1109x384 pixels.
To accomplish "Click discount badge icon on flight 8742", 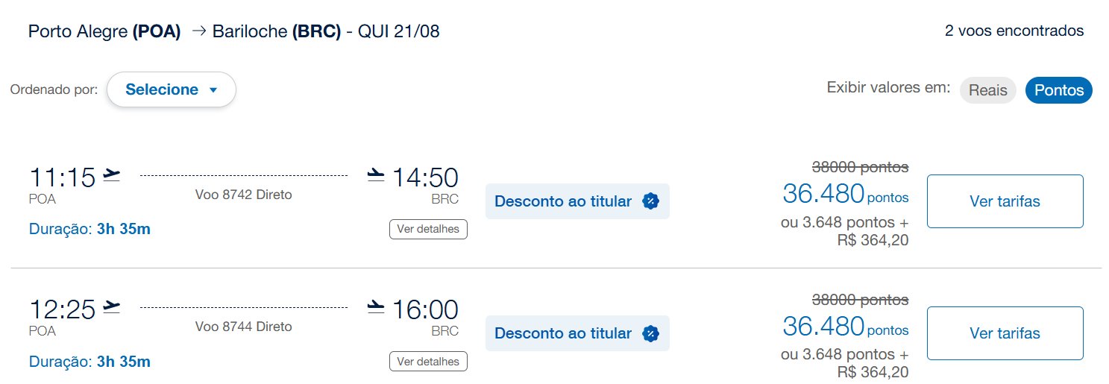I will pyautogui.click(x=650, y=201).
